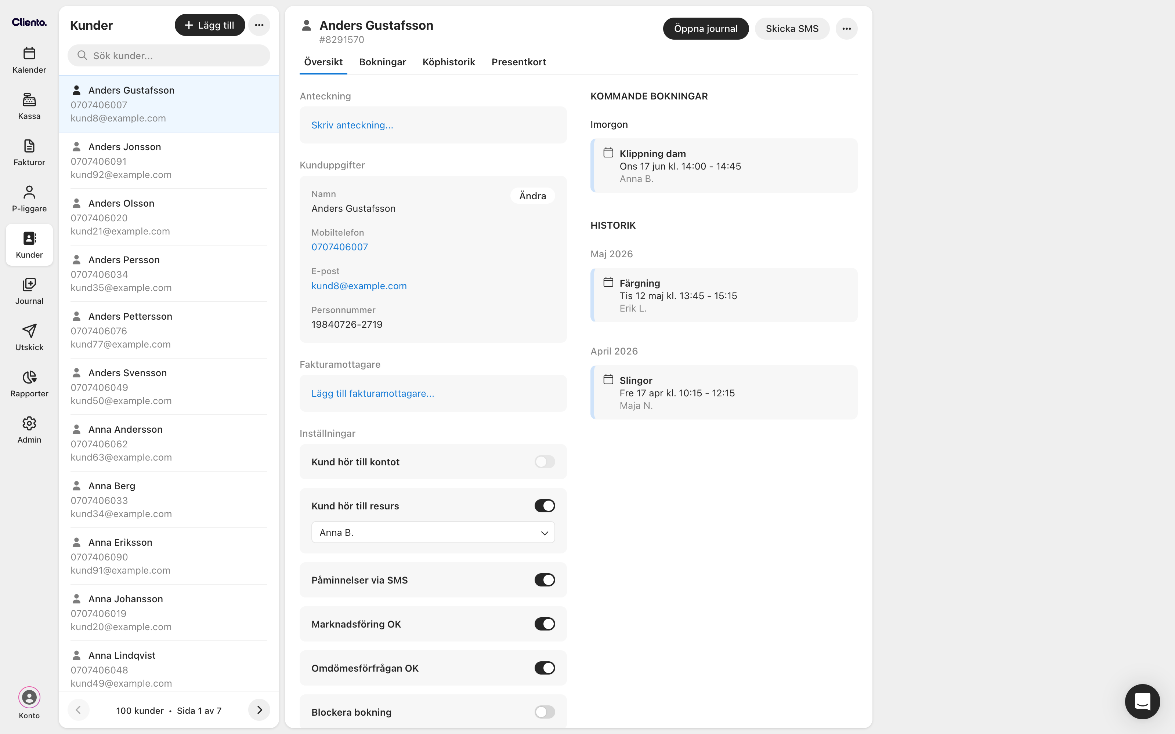Enable Kund hör till kontot toggle

click(x=544, y=462)
